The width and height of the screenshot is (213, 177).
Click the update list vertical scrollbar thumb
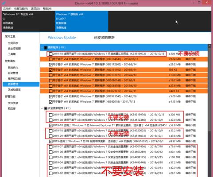point(209,89)
